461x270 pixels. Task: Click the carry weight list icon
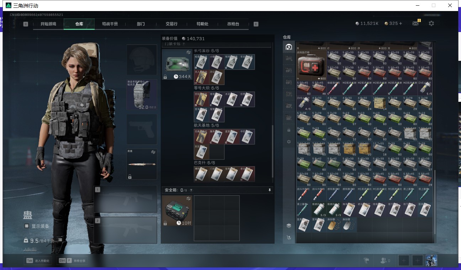point(60,240)
